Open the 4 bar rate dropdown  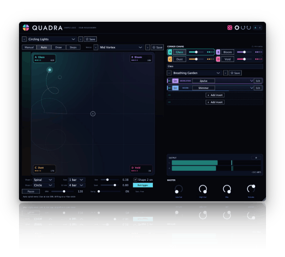click(76, 185)
